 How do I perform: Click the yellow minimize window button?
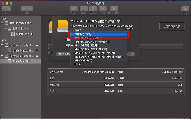tap(7, 3)
